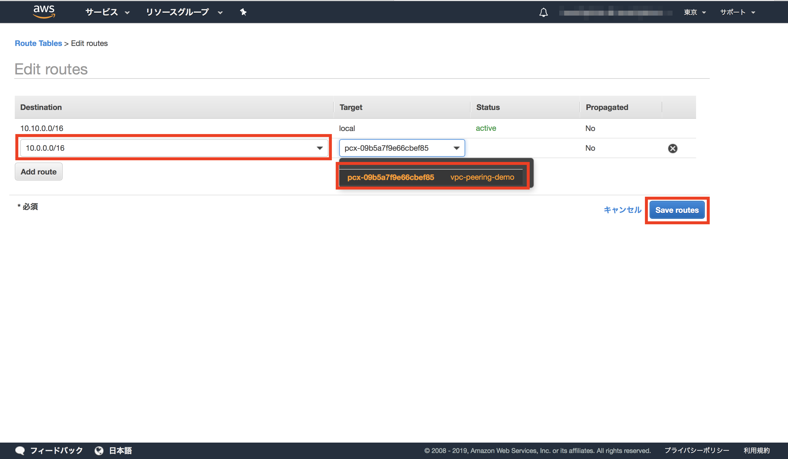Click the pin shortcut icon in navbar
This screenshot has width=788, height=459.
tap(243, 12)
